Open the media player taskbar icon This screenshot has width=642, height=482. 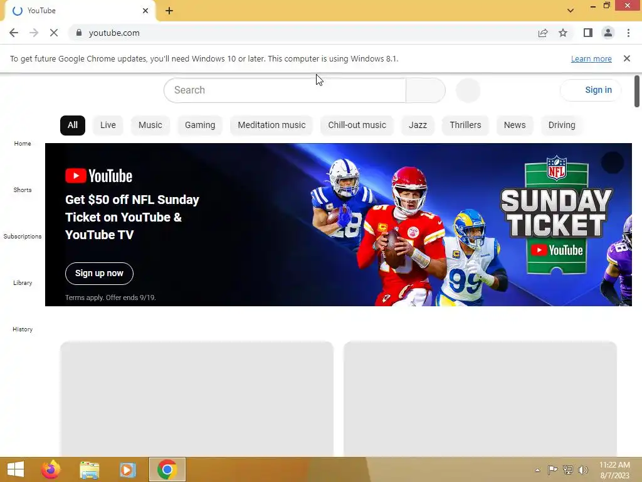pos(127,469)
